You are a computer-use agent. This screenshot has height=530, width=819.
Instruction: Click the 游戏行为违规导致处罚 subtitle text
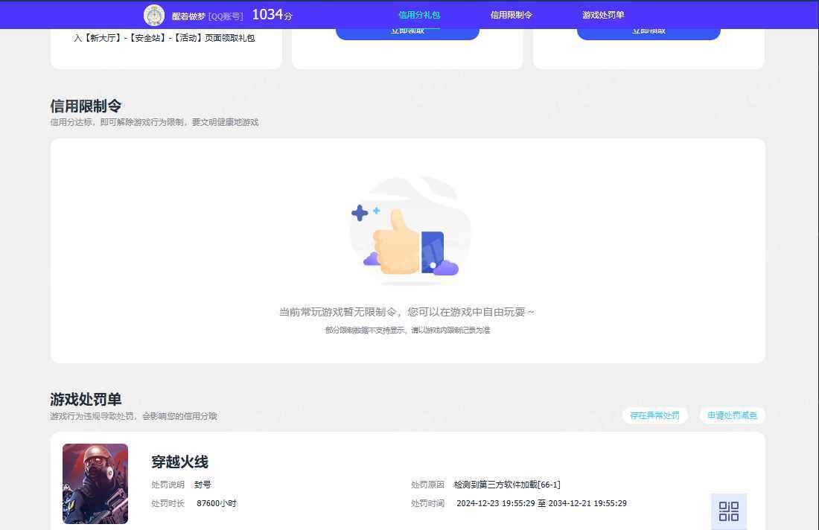tap(134, 416)
